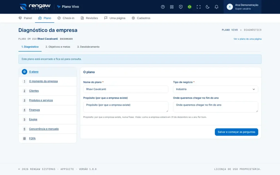Click the Plano Vivo app icon
The width and height of the screenshot is (280, 175).
(59, 7)
